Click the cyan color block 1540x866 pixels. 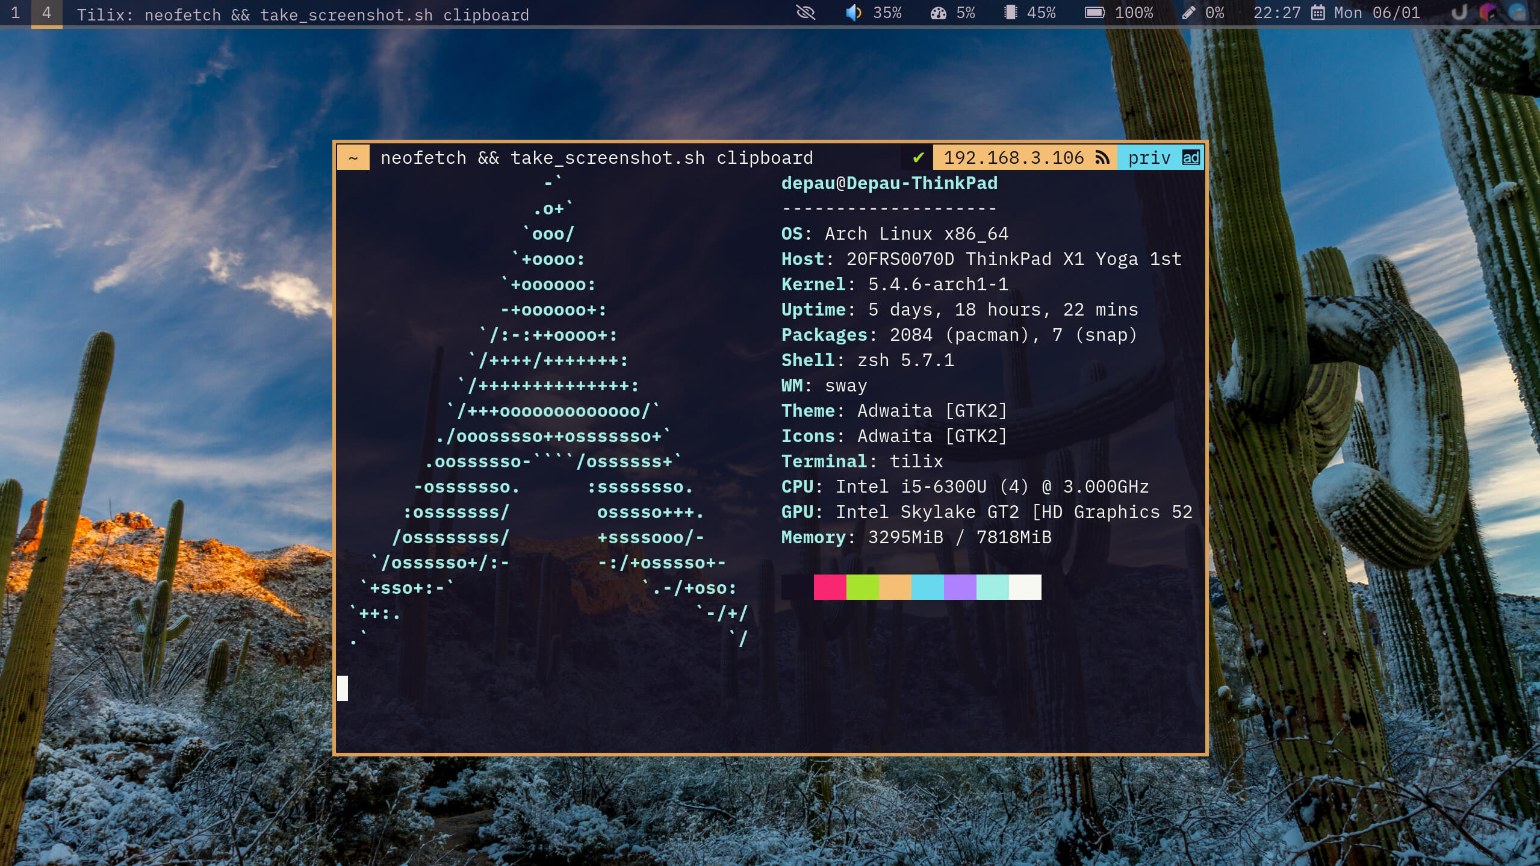click(928, 587)
